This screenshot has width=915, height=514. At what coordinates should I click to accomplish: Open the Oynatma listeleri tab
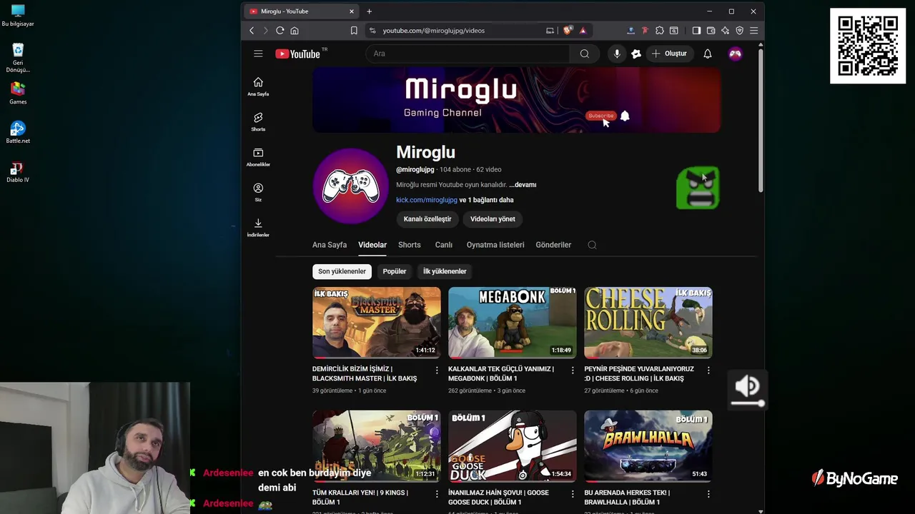point(495,245)
